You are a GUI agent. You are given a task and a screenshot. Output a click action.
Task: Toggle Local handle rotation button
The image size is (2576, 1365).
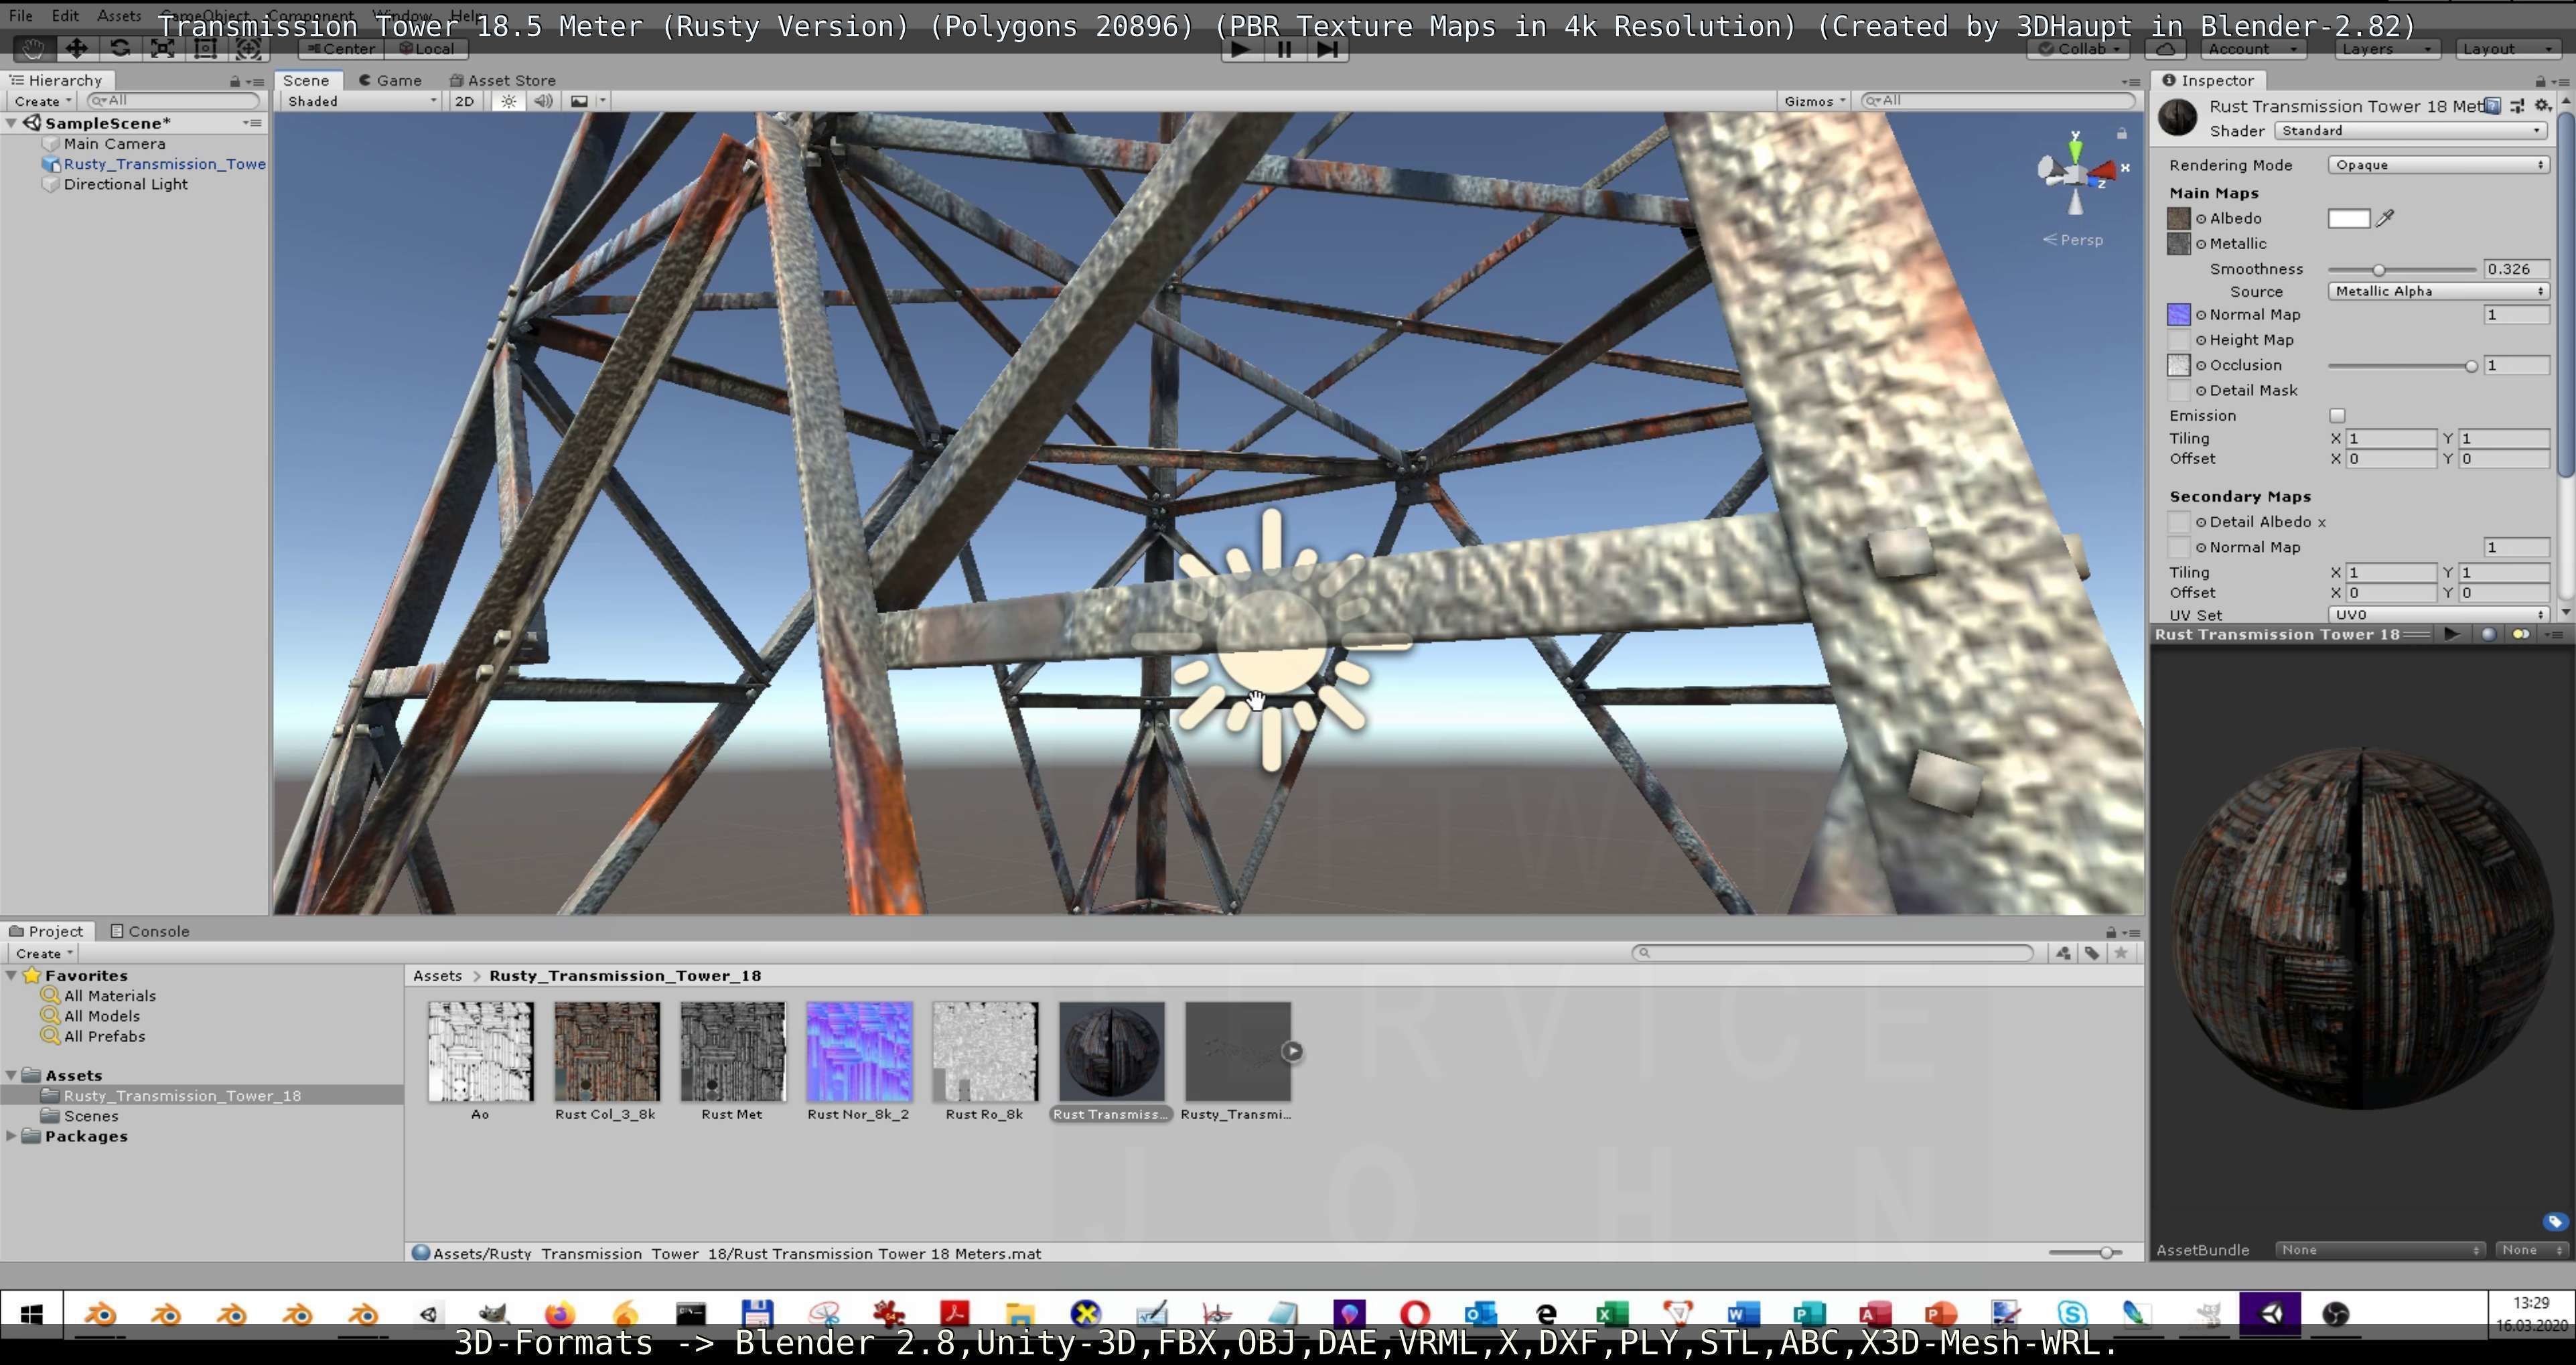(x=426, y=48)
